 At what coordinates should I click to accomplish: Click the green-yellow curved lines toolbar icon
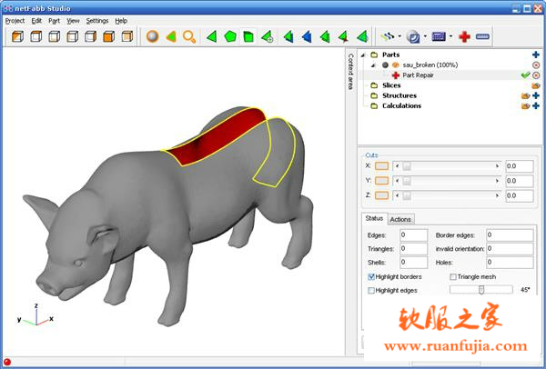[388, 36]
